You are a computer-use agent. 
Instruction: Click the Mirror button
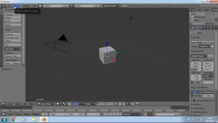pos(13,25)
